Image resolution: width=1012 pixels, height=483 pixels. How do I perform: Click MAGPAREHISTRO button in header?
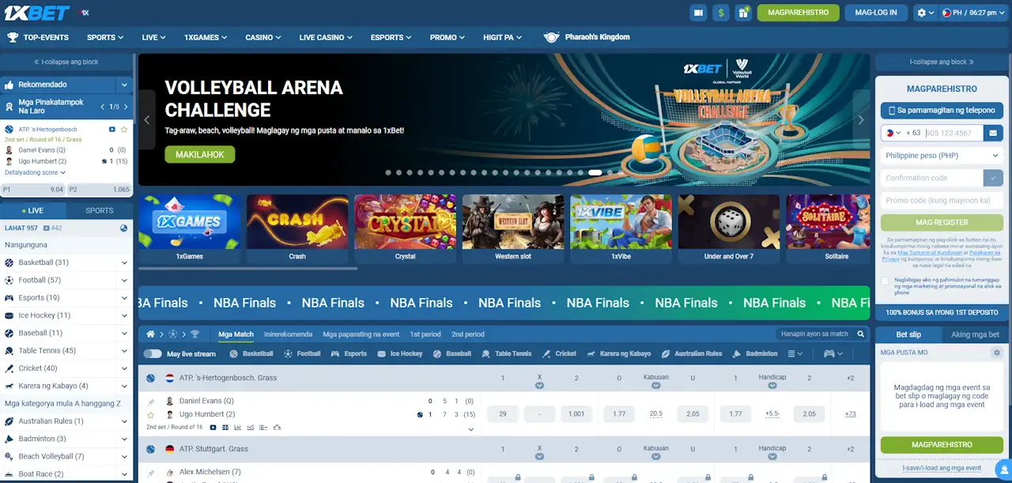point(798,13)
